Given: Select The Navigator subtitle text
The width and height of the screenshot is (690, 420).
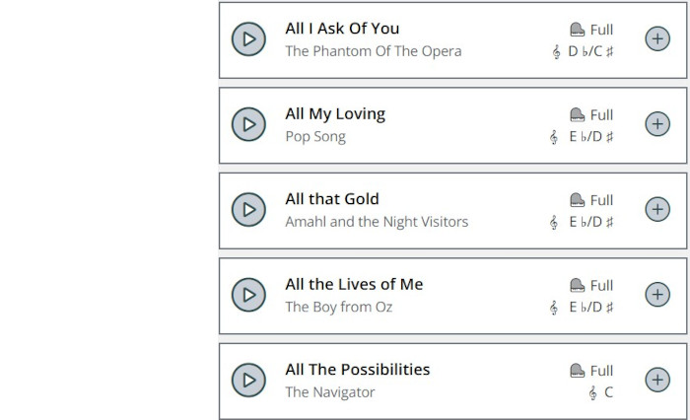Looking at the screenshot, I should point(330,392).
